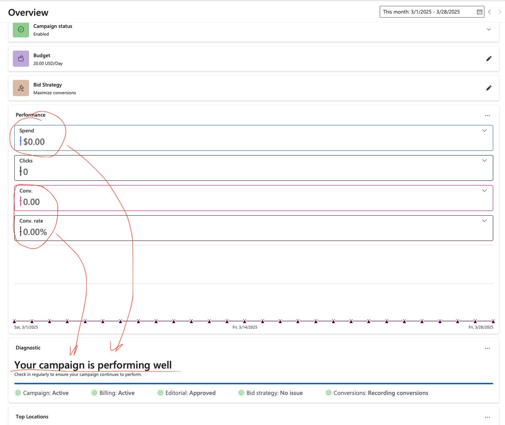Click the Billing: Active status label

coord(117,393)
